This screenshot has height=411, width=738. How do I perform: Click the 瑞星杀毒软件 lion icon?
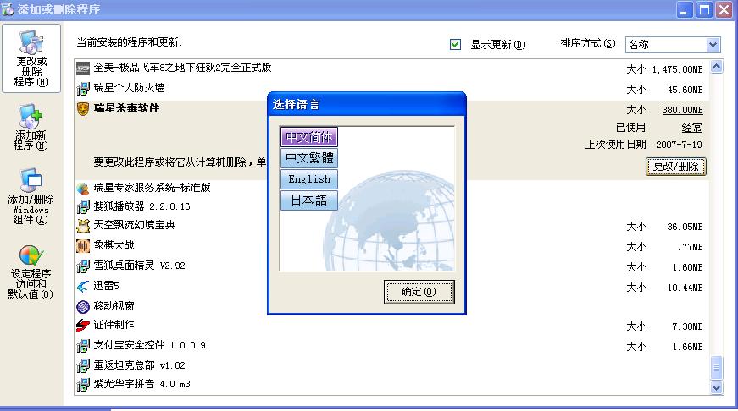click(83, 109)
